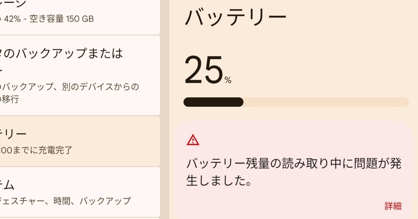
Task: Click the 42% - 空き容量 150 GB subtitle
Action: [49, 18]
